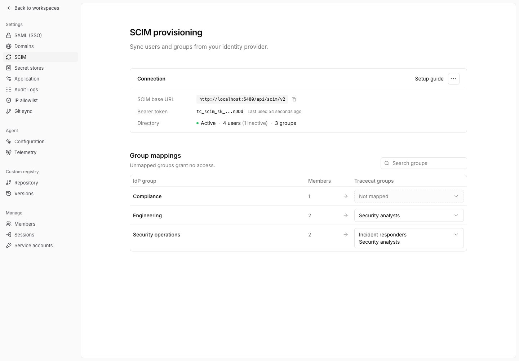Click the Domains globe icon

tap(9, 46)
